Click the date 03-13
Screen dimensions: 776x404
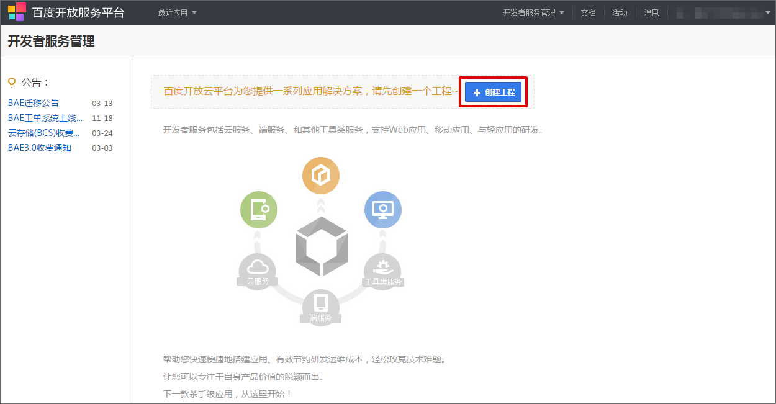(102, 104)
